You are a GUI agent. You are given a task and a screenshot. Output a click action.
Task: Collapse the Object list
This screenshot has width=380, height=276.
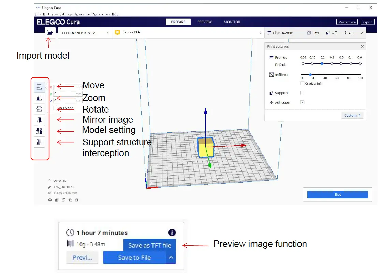pos(49,180)
